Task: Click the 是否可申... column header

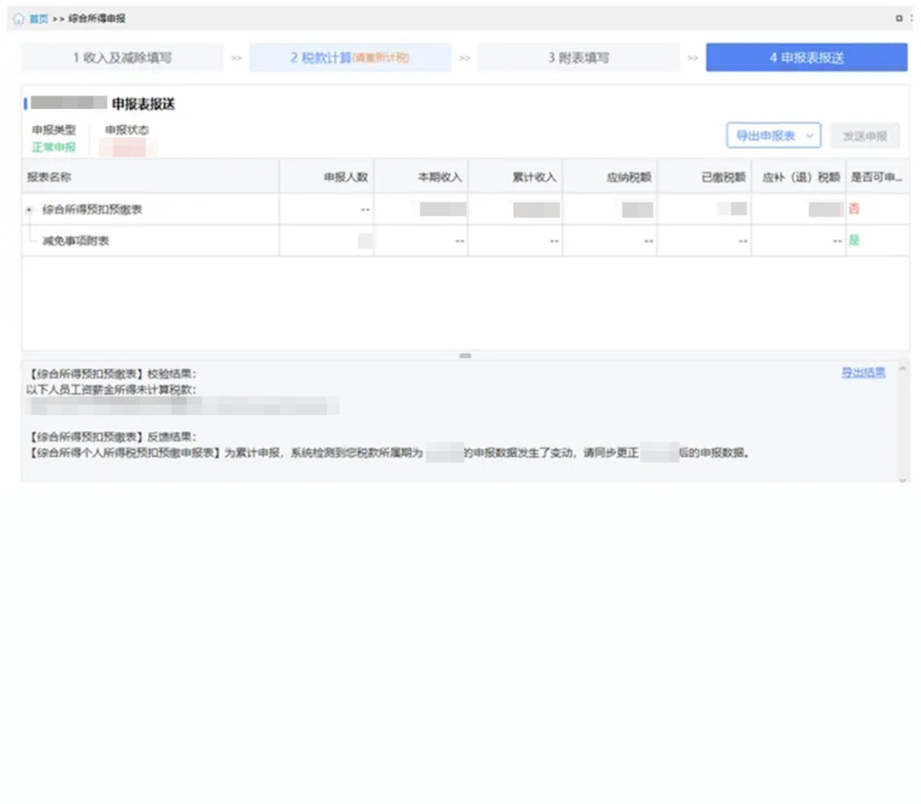Action: coord(876,177)
